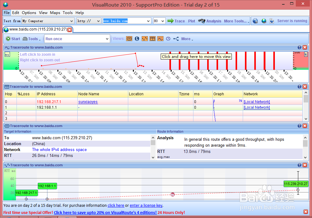Toggle the world map view globe icon
Screen dimensions: 312x218
[137, 39]
